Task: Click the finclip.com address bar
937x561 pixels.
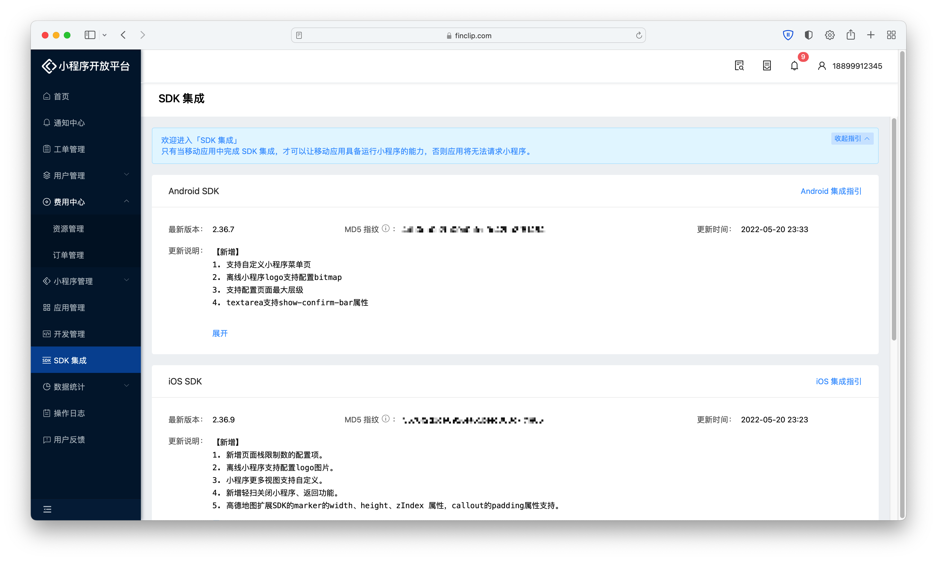Action: [468, 35]
